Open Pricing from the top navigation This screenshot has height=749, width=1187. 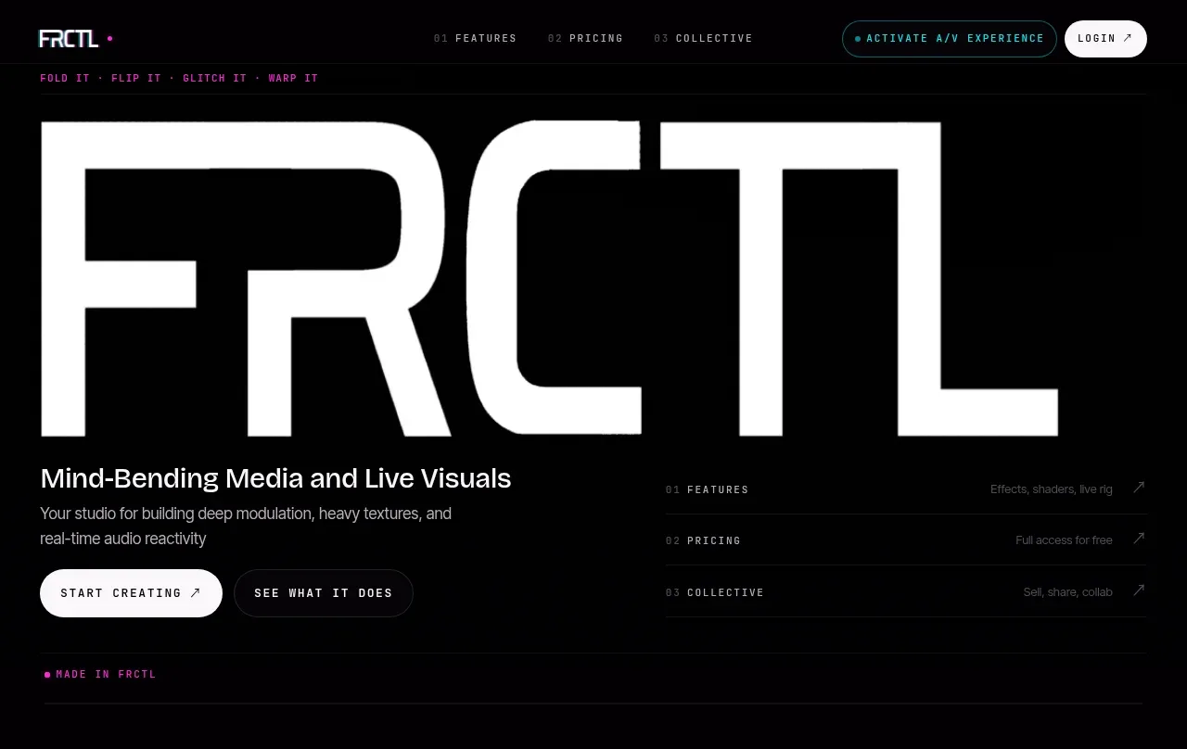[585, 39]
